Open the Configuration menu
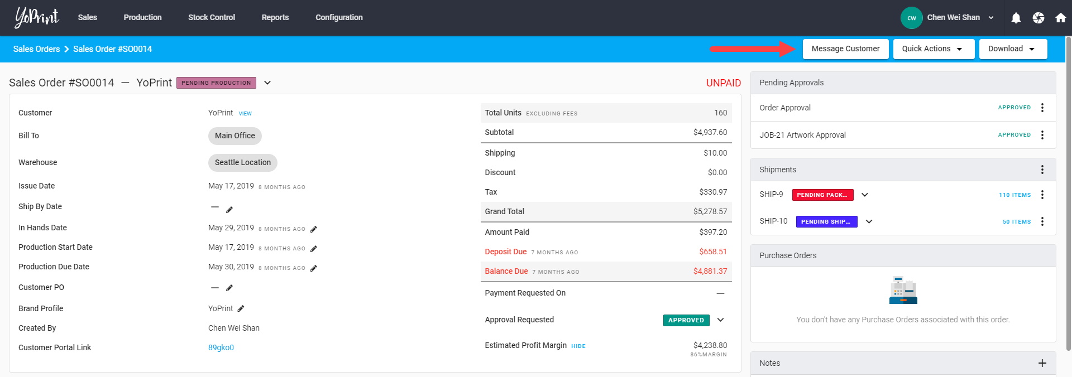Image resolution: width=1072 pixels, height=377 pixels. [x=339, y=17]
